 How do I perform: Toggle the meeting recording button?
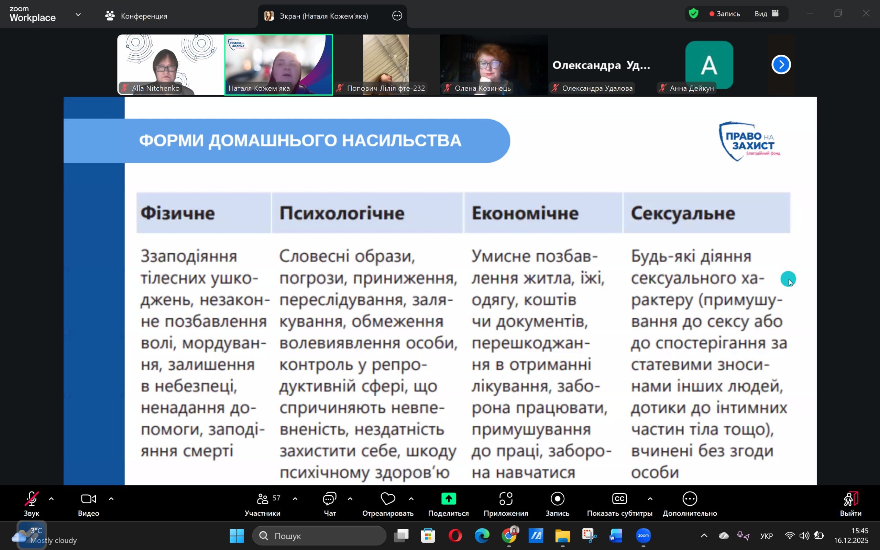pos(557,504)
